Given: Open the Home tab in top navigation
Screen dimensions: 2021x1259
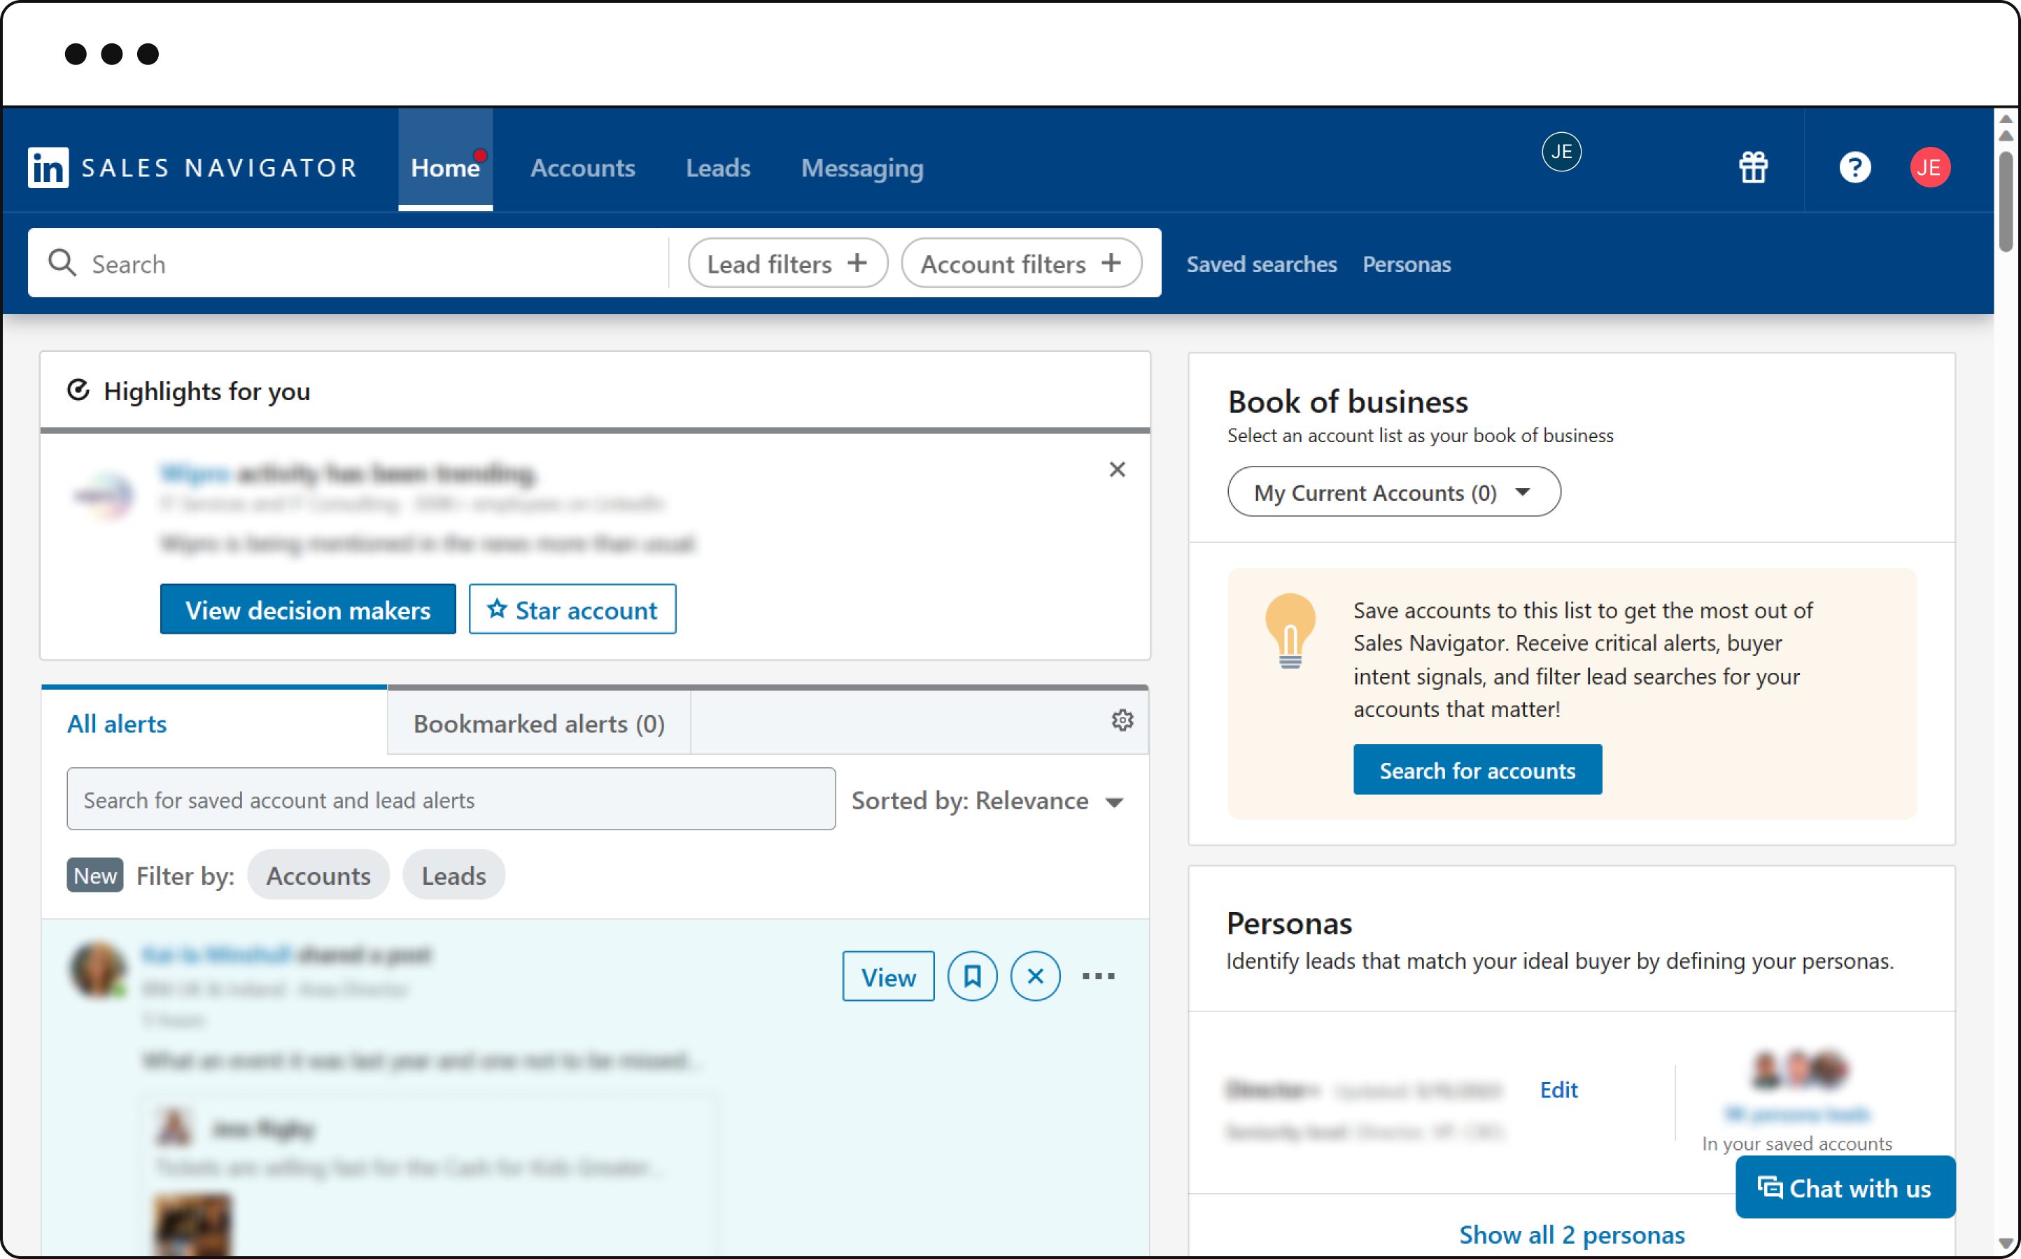Looking at the screenshot, I should pyautogui.click(x=445, y=166).
